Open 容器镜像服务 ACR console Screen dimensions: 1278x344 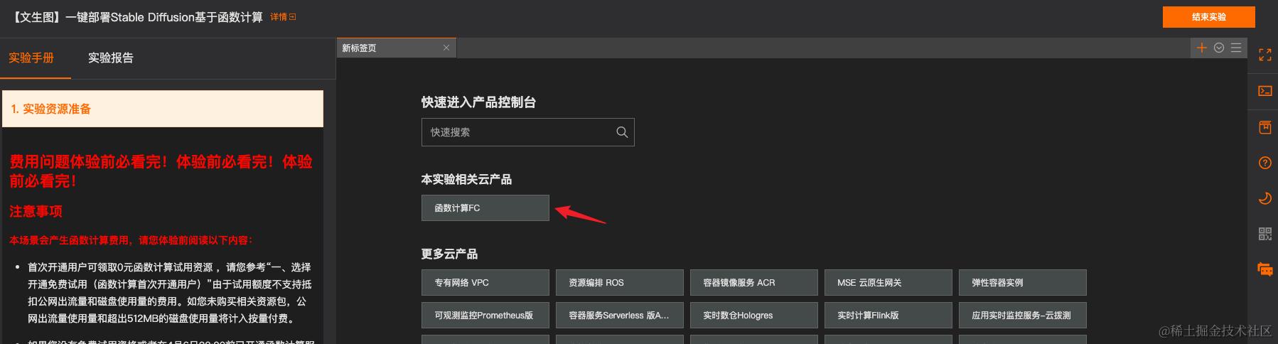point(753,283)
